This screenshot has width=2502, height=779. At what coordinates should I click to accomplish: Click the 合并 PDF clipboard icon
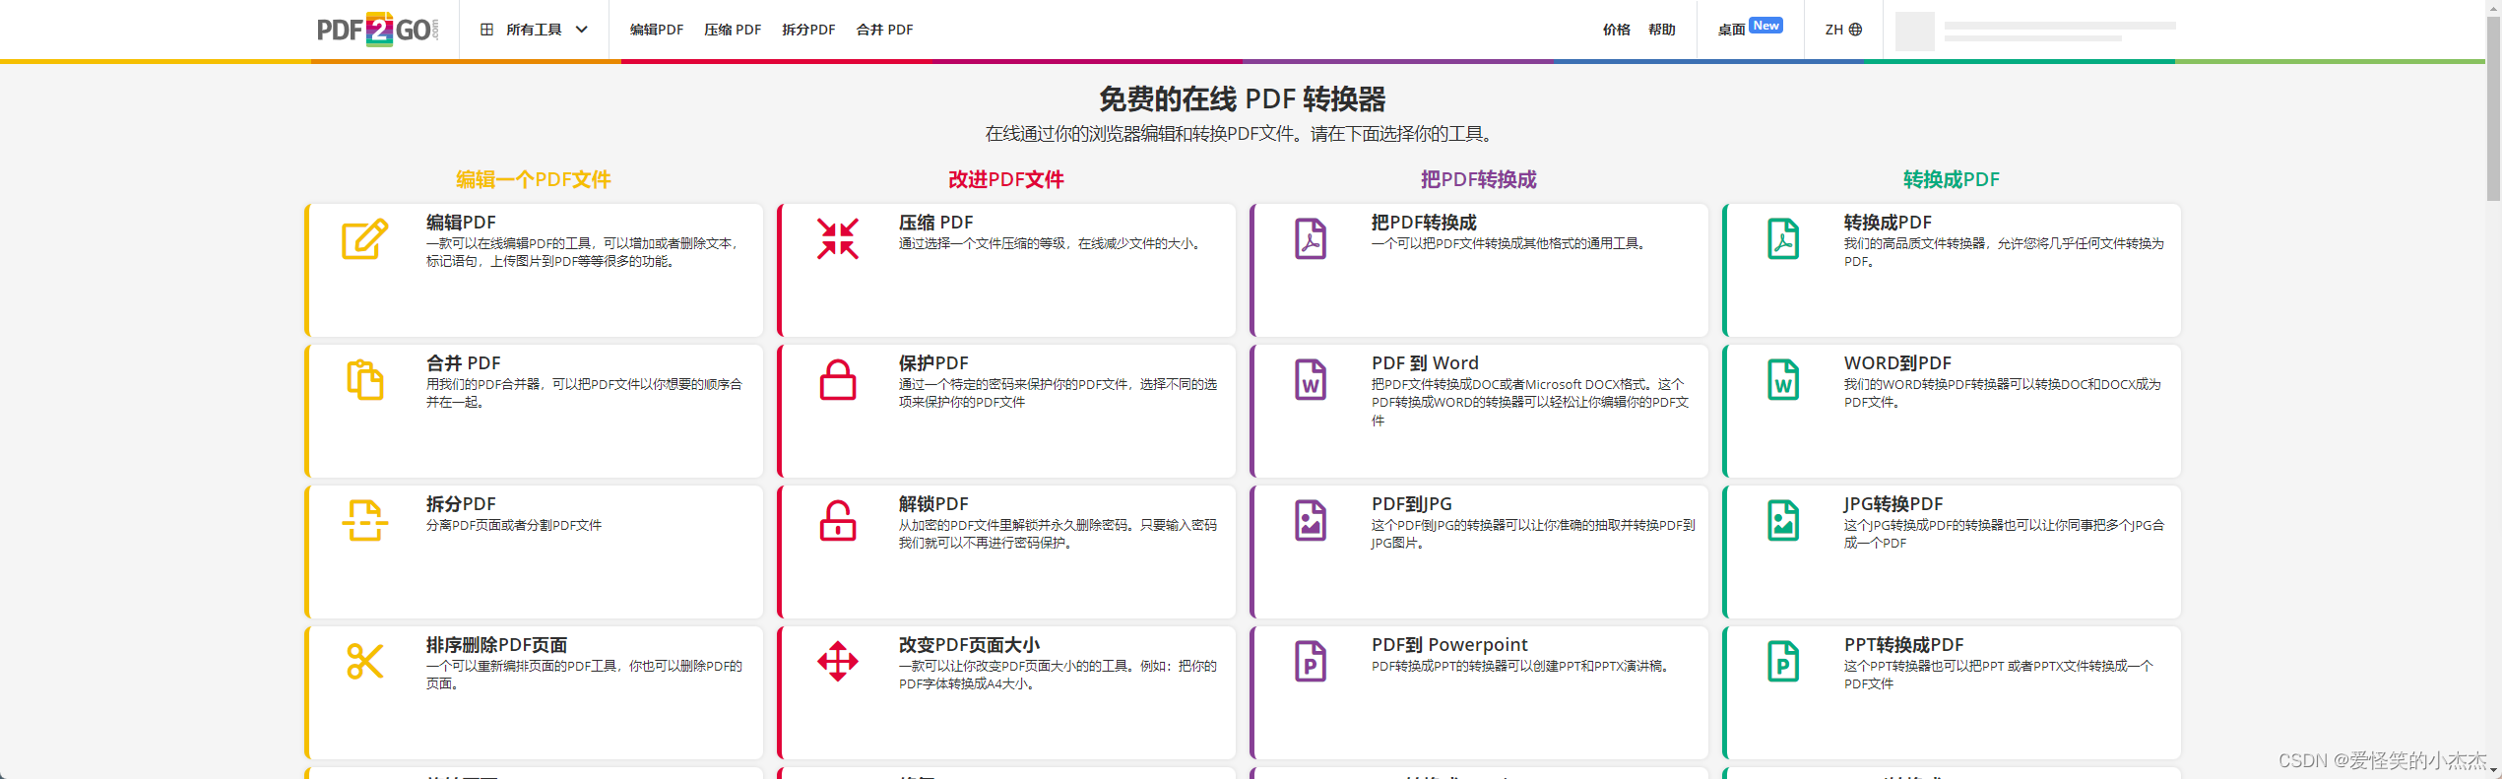click(x=365, y=380)
